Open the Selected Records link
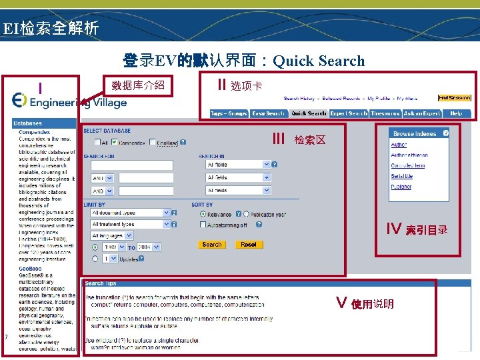480x360 pixels. (x=341, y=98)
